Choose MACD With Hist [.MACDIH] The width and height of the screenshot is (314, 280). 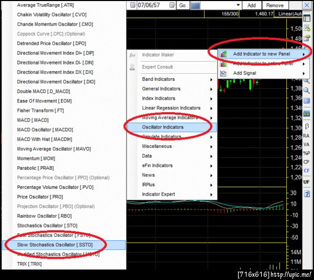44,139
